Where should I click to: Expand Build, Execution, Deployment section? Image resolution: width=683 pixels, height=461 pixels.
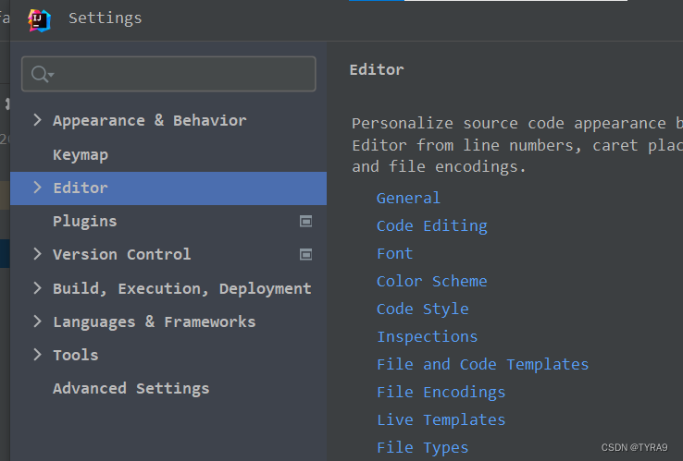pyautogui.click(x=37, y=288)
